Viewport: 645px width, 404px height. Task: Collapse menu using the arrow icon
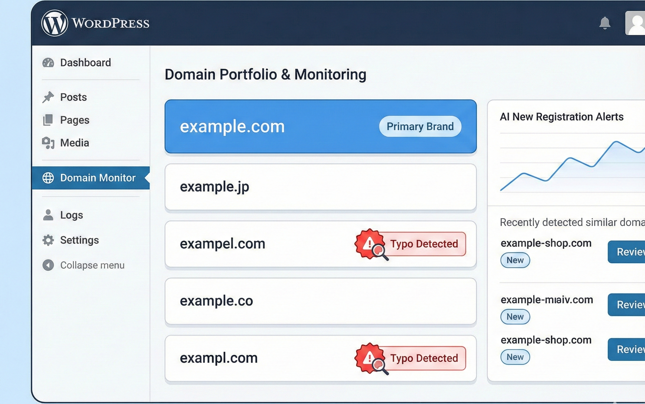pyautogui.click(x=48, y=265)
